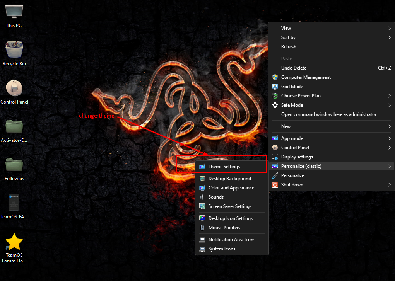This screenshot has height=281, width=395.
Task: Expand the Choose Power Plan arrow
Action: 390,96
